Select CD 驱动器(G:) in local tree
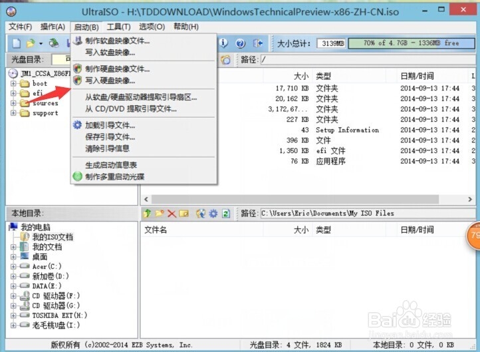Image resolution: width=480 pixels, height=352 pixels. point(56,305)
